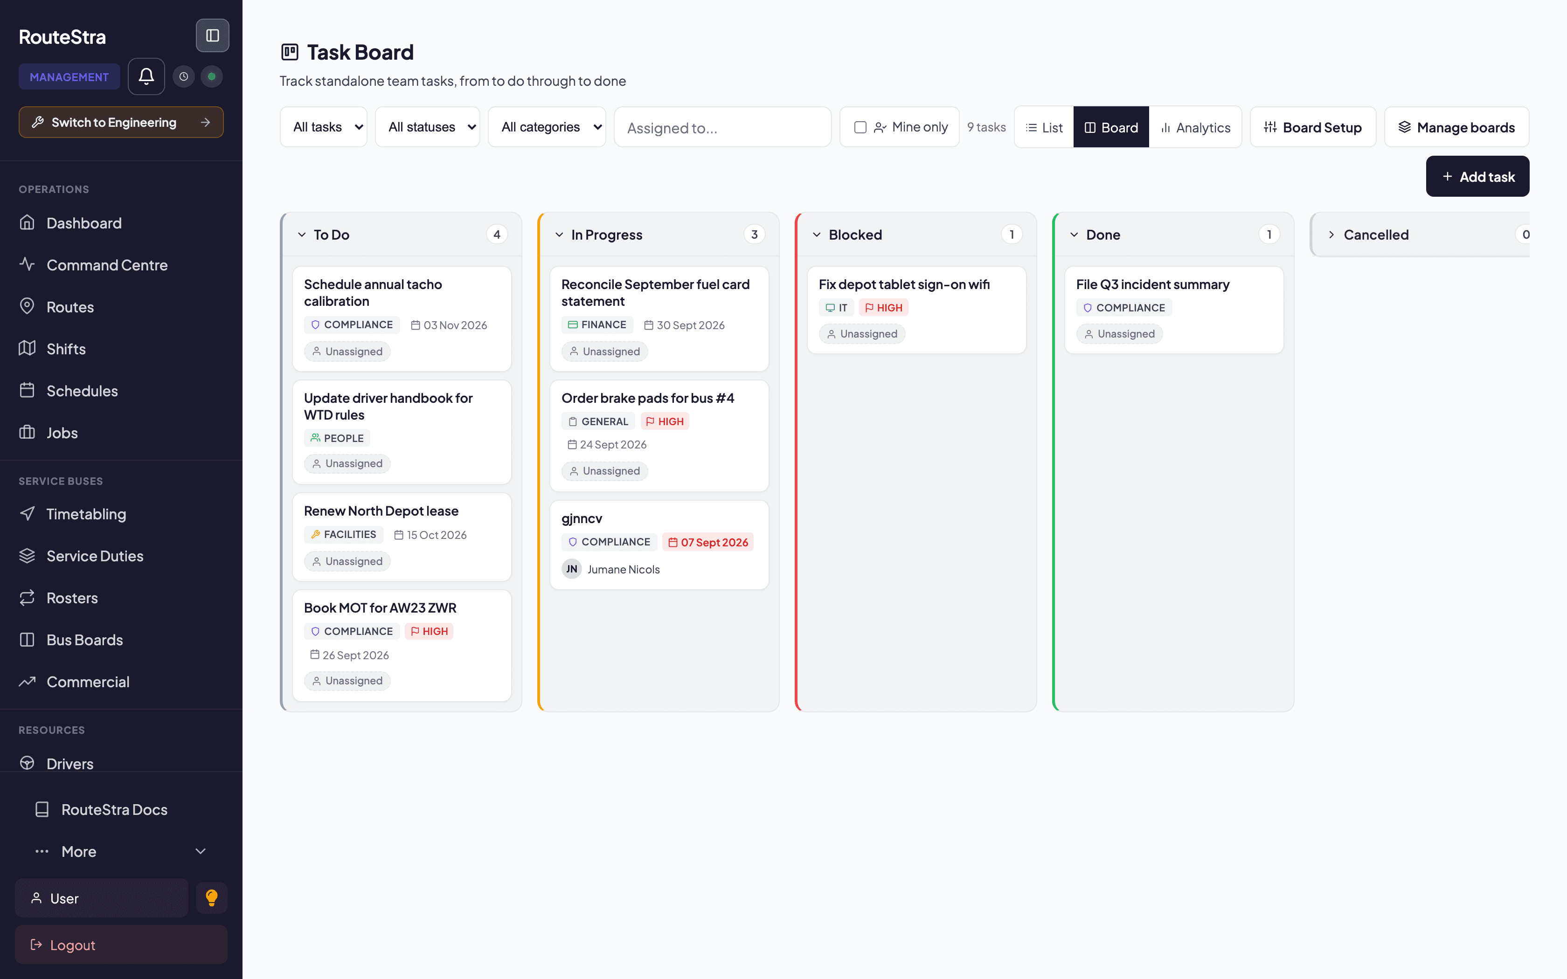This screenshot has width=1567, height=979.
Task: Expand the Cancelled column
Action: pos(1331,234)
